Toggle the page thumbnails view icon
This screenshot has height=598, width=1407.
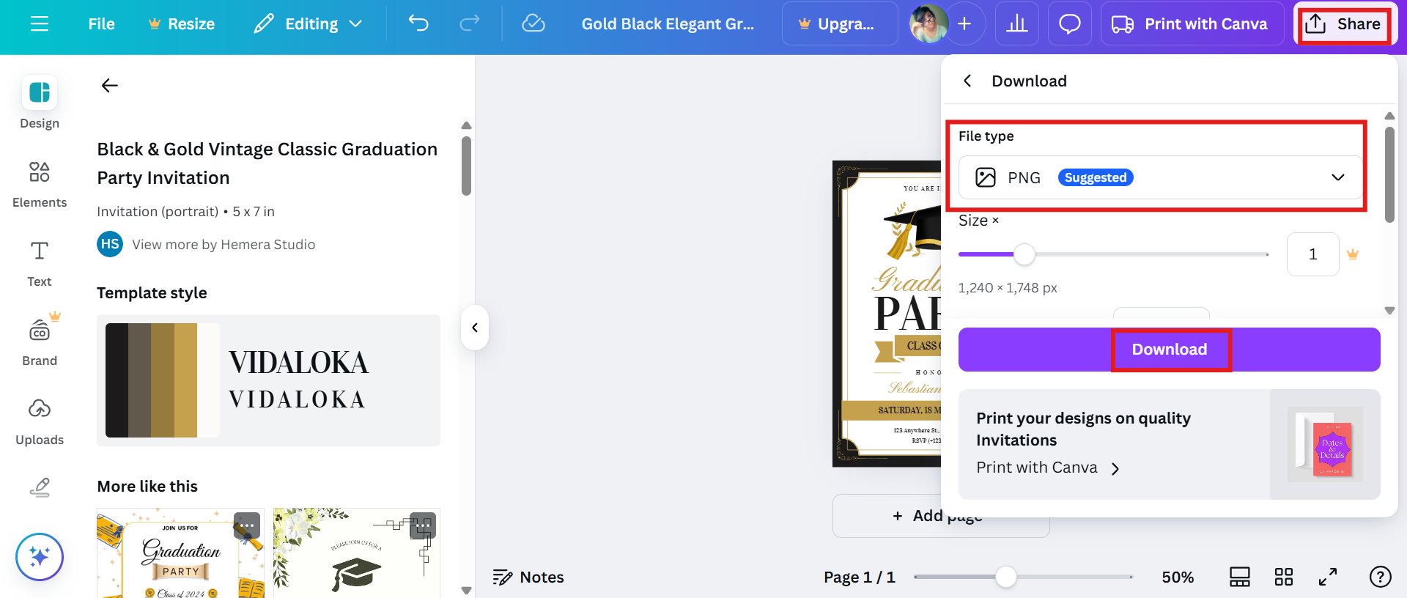click(x=1240, y=577)
